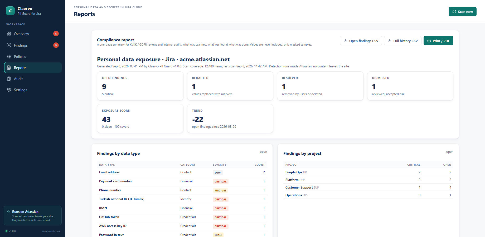Go to the Findings section
Image resolution: width=485 pixels, height=237 pixels.
tap(33, 45)
